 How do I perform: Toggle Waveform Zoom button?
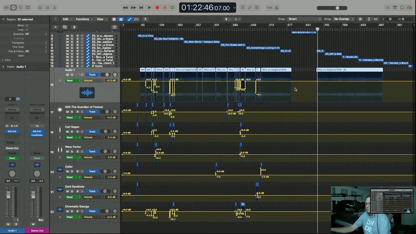coord(360,19)
